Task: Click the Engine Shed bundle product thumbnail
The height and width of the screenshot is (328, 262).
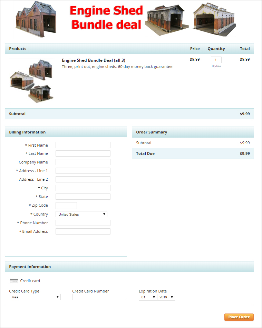Action: tap(31, 81)
